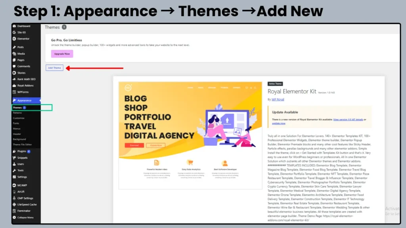Click the Site Kit Google icon
406x228 pixels.
click(14, 32)
